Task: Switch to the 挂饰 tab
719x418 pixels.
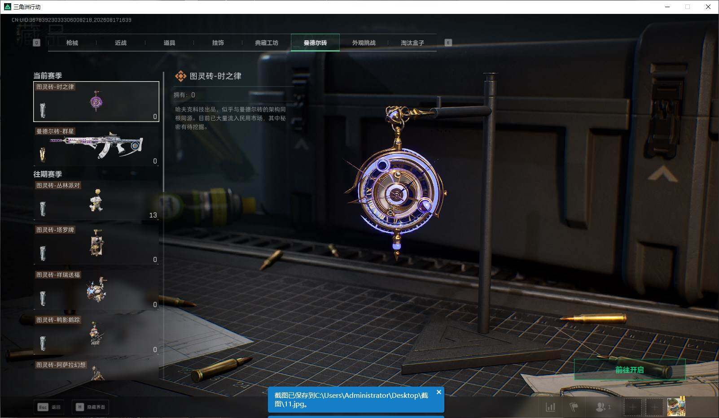Action: pos(218,43)
